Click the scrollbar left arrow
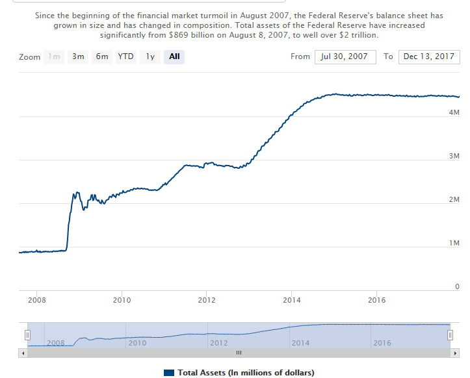Viewport: 470px width, 378px height. 23,353
